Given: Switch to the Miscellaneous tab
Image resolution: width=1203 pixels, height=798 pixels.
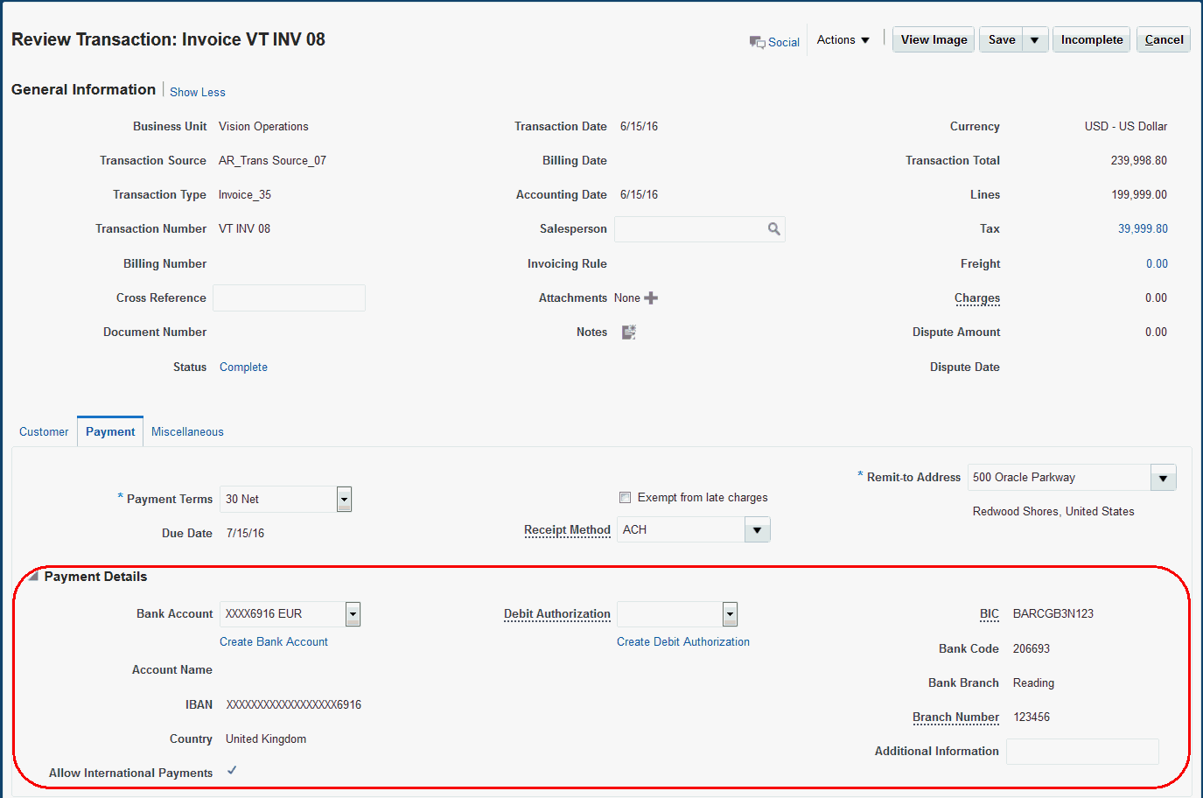Looking at the screenshot, I should [x=187, y=432].
